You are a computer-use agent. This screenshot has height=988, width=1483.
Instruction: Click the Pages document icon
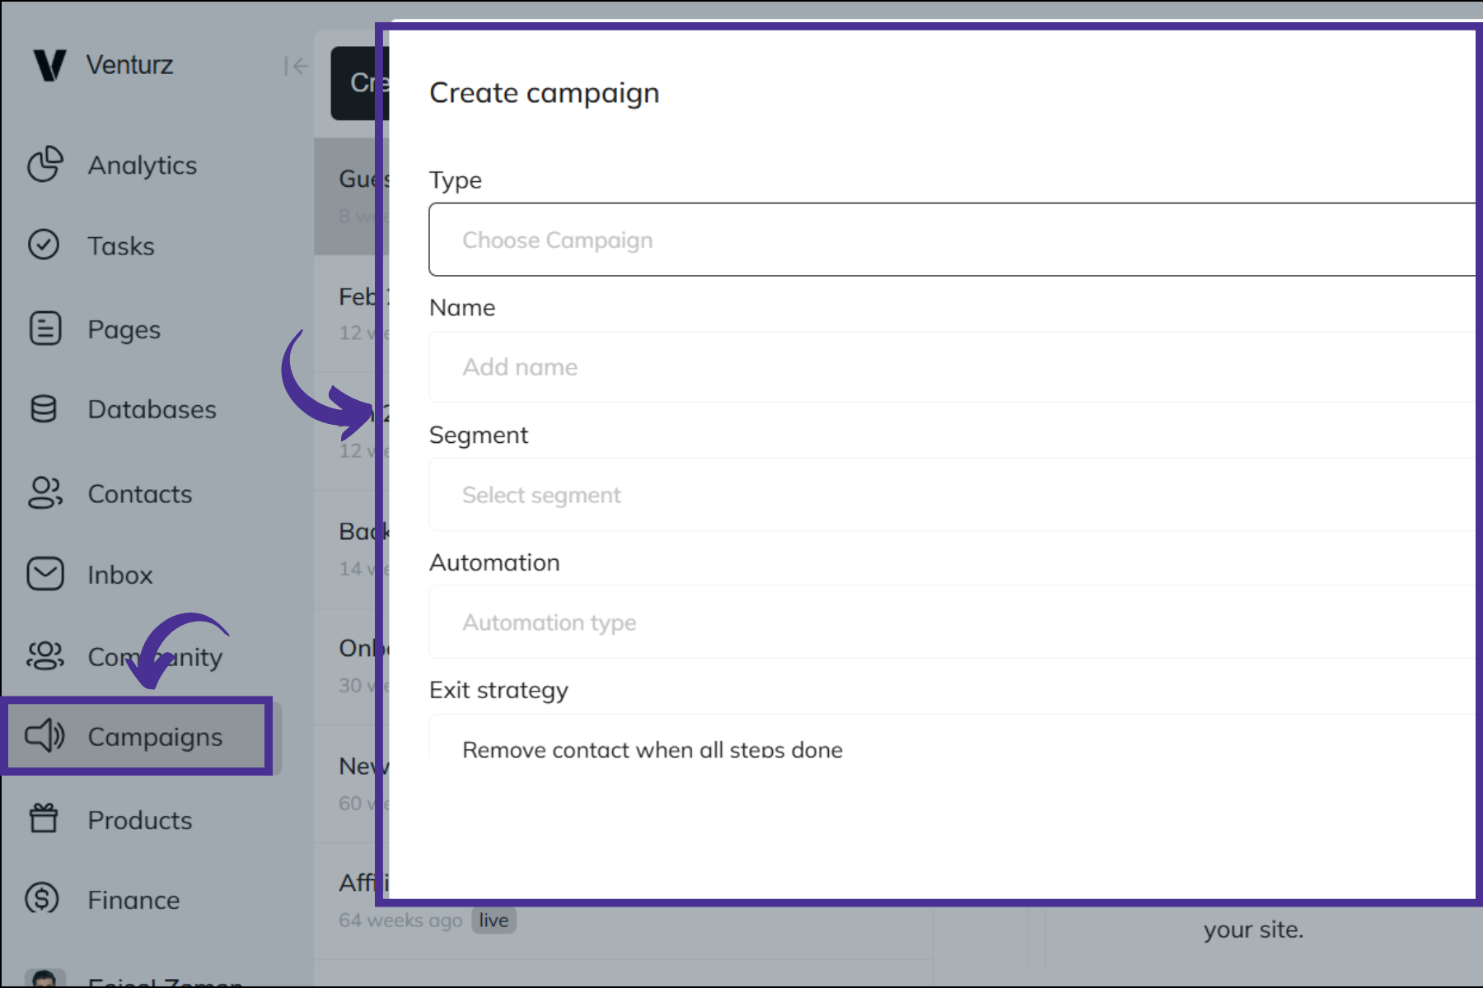tap(44, 329)
